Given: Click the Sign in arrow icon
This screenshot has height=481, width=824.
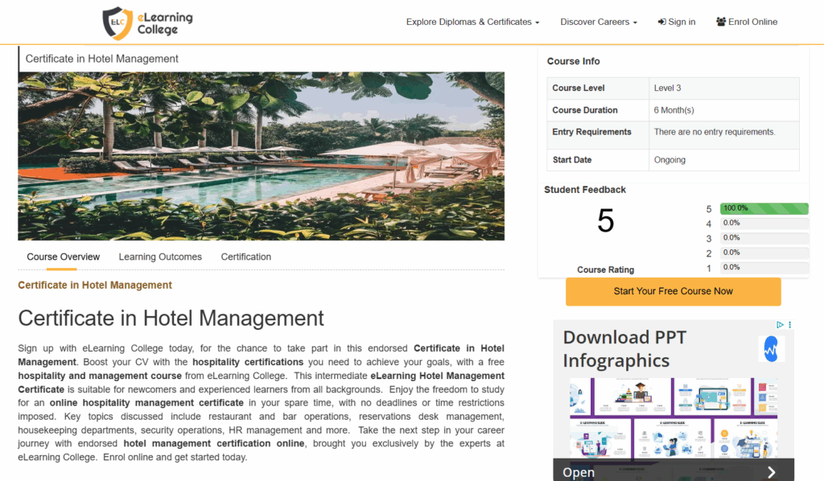Looking at the screenshot, I should (x=661, y=22).
